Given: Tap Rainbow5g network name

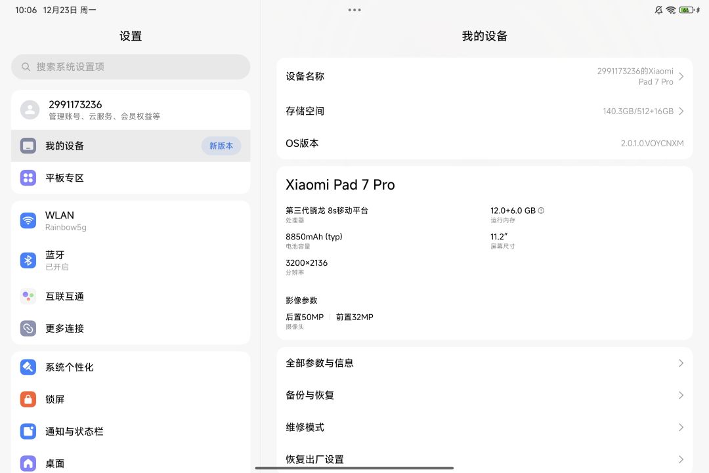Looking at the screenshot, I should (x=66, y=227).
